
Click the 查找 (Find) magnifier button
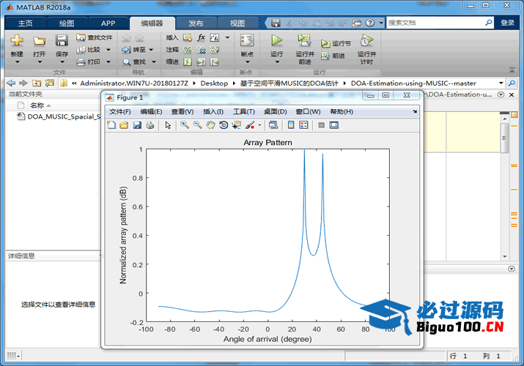134,61
